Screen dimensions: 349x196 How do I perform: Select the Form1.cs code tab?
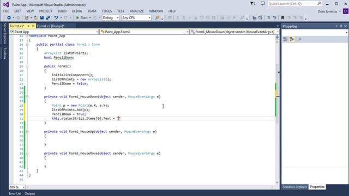click(x=17, y=26)
